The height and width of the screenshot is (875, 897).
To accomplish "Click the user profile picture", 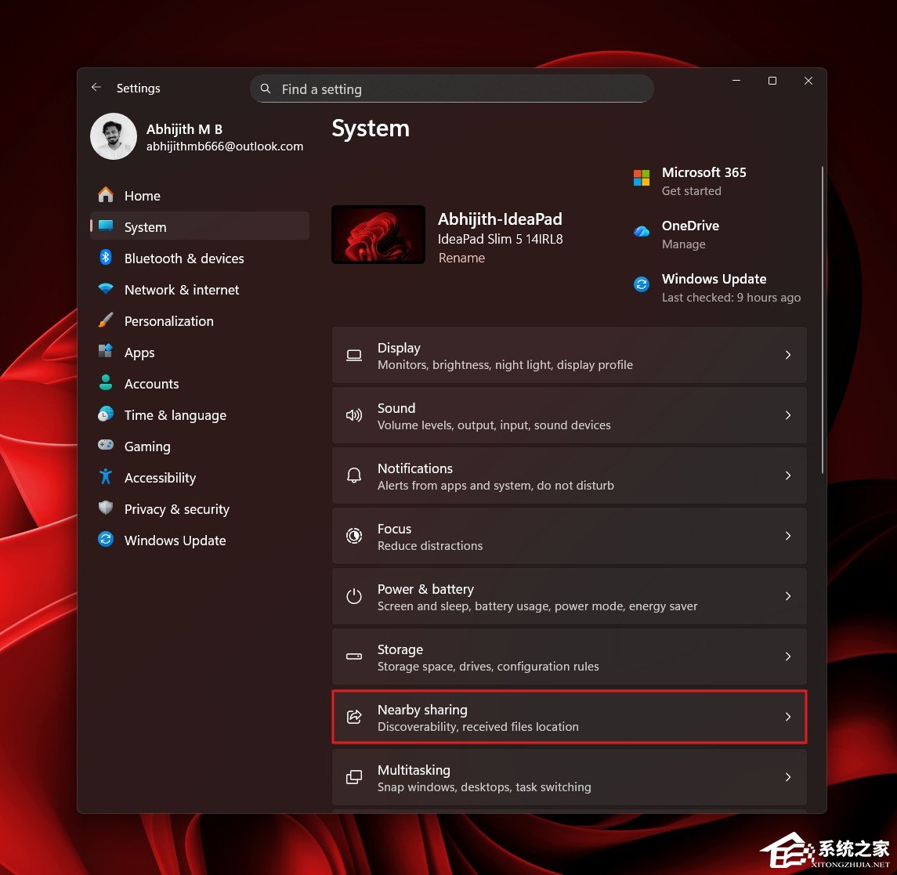I will point(114,136).
